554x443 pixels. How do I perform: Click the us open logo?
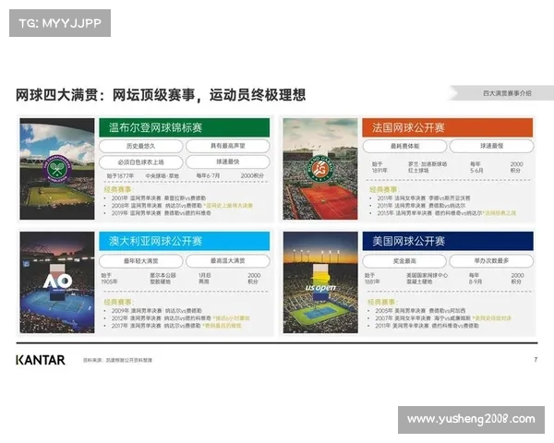(320, 288)
